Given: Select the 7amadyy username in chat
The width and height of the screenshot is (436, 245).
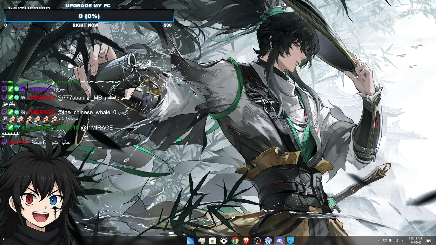Looking at the screenshot, I should (x=40, y=89).
